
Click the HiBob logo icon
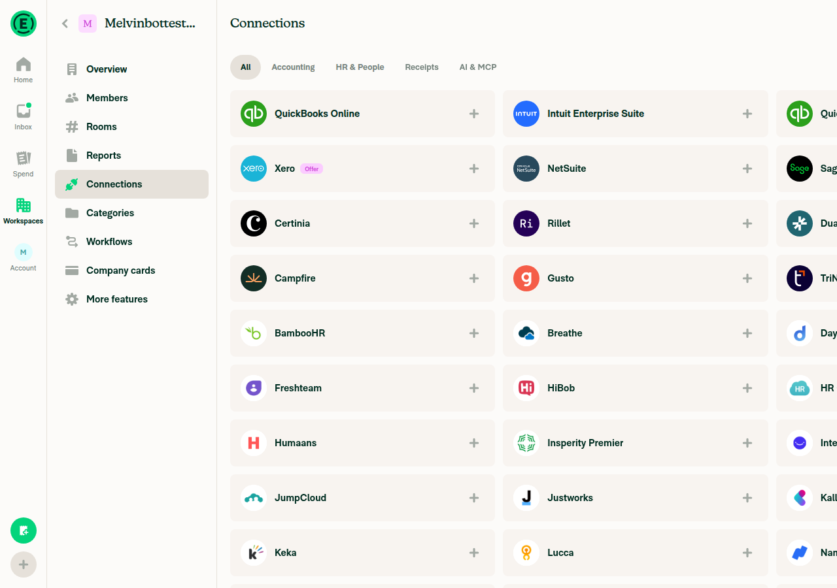point(526,388)
